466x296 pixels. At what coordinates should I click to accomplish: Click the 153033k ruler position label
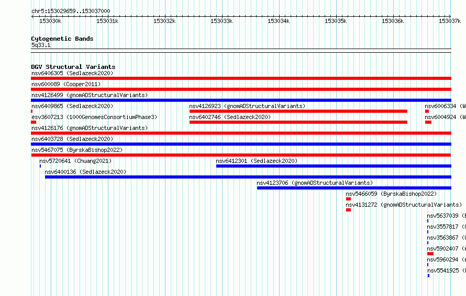pyautogui.click(x=221, y=21)
